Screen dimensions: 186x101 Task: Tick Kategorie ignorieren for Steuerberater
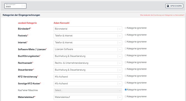[126, 69]
